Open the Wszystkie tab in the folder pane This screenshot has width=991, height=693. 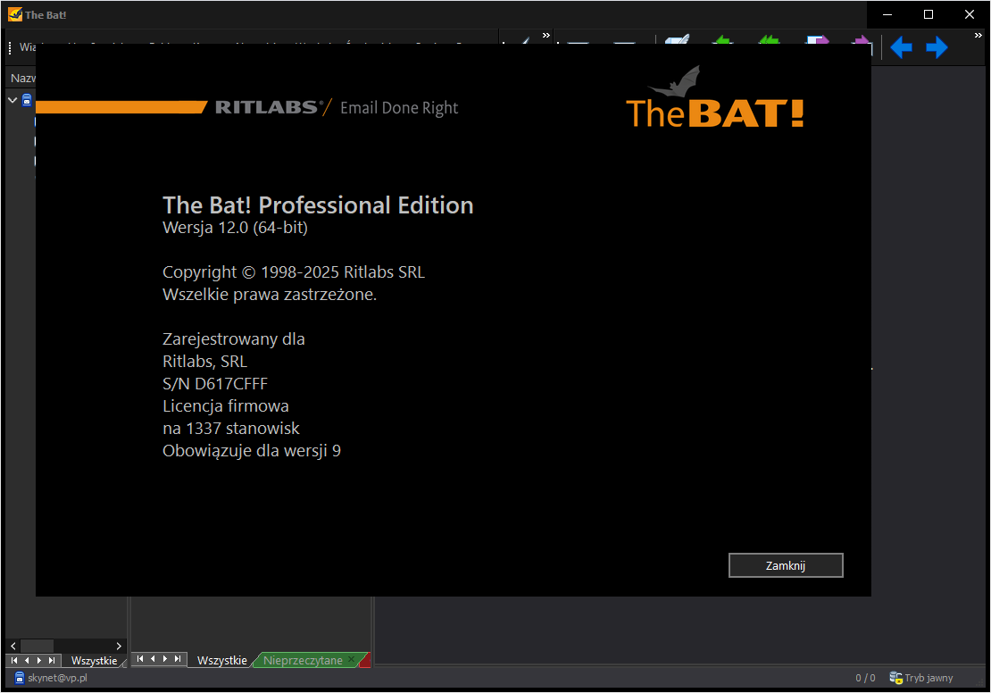tap(94, 661)
